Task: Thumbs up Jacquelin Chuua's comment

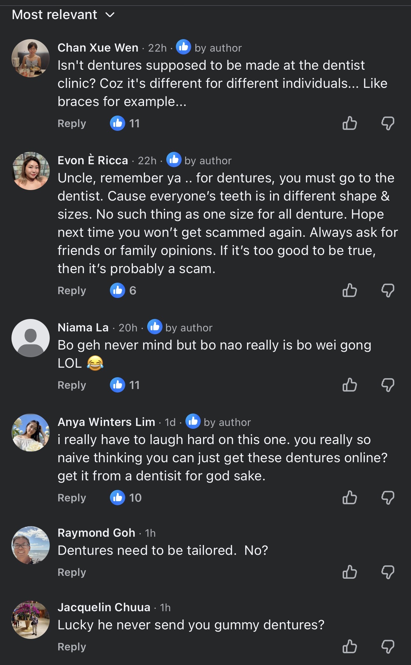Action: click(350, 647)
